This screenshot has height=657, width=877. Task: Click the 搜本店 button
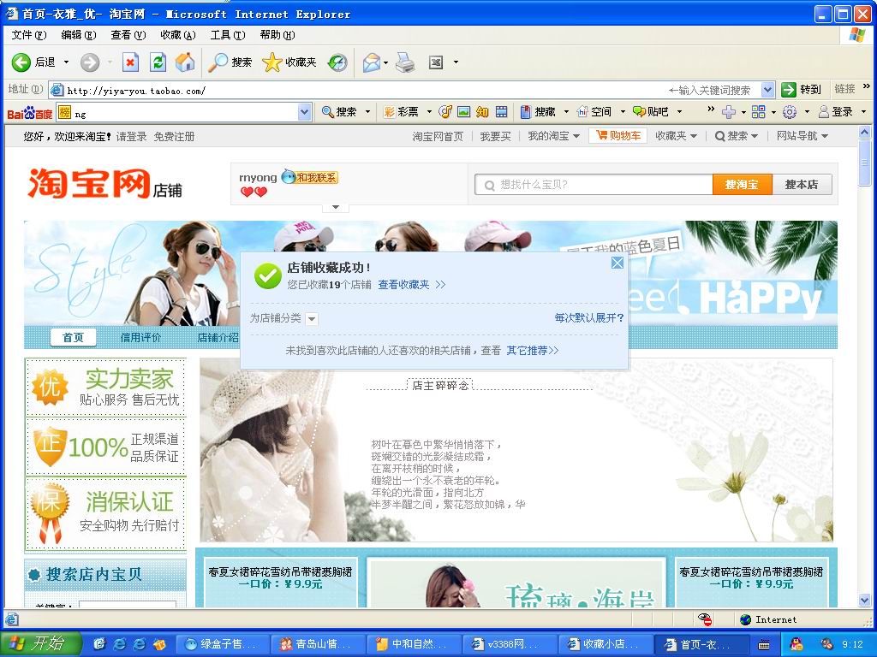802,185
